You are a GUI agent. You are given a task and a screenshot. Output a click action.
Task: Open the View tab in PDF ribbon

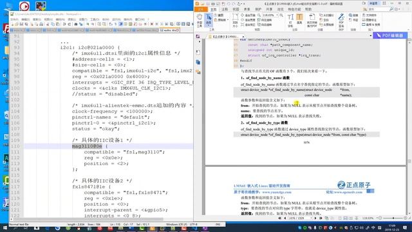236,10
